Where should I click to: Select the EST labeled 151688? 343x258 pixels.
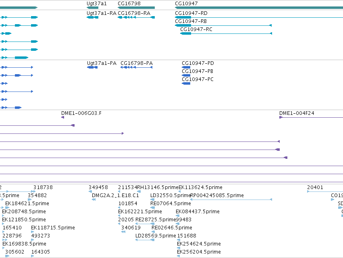[187, 236]
